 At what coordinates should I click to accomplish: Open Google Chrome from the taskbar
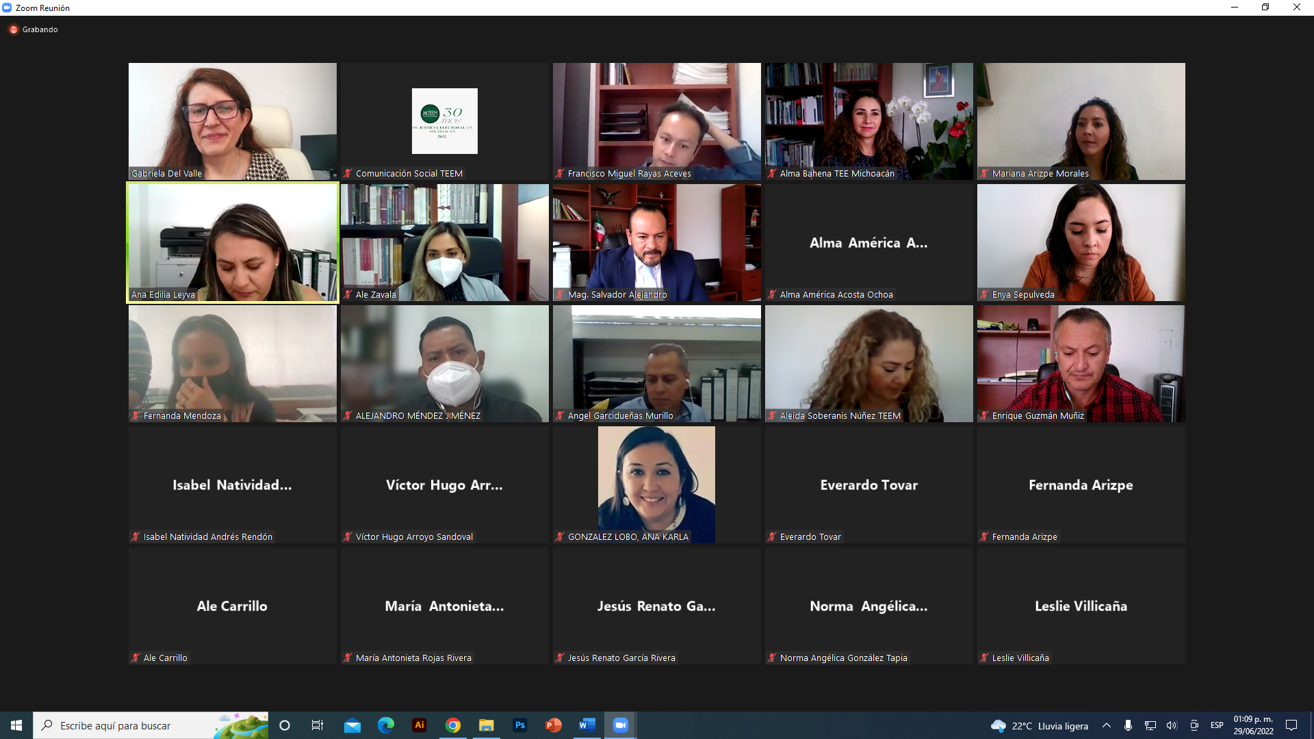pos(453,725)
